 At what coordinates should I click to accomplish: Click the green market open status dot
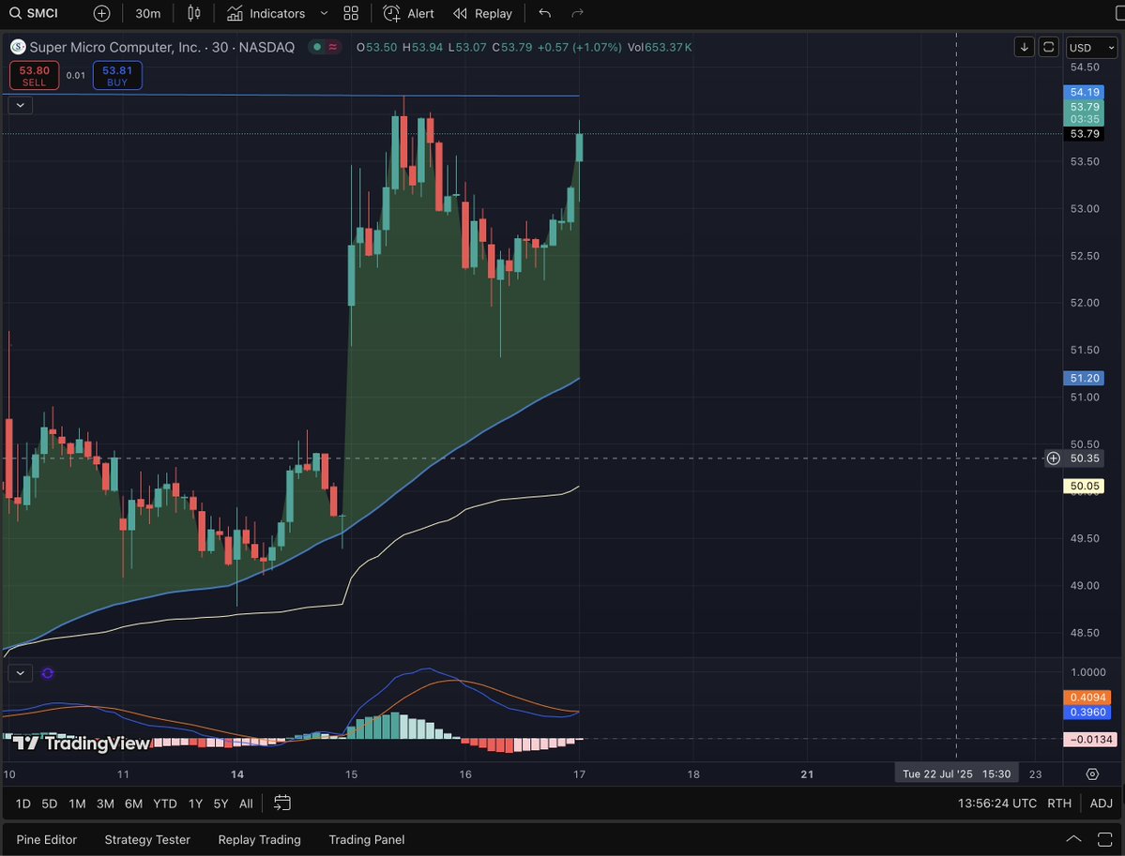click(x=317, y=47)
